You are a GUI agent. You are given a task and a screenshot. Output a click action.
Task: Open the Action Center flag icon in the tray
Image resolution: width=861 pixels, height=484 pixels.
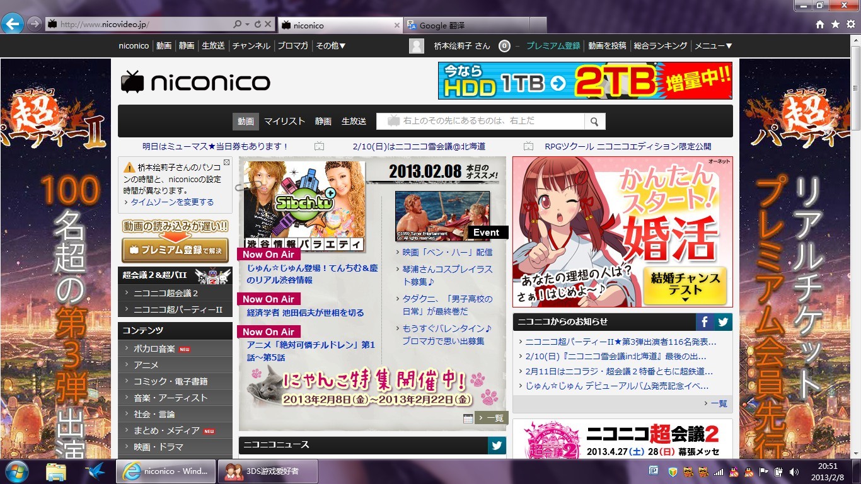click(764, 471)
